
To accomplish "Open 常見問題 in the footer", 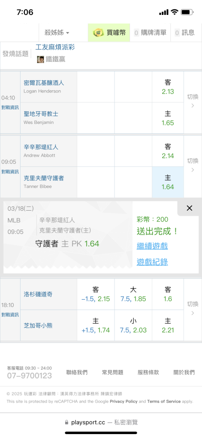I will pyautogui.click(x=112, y=372).
